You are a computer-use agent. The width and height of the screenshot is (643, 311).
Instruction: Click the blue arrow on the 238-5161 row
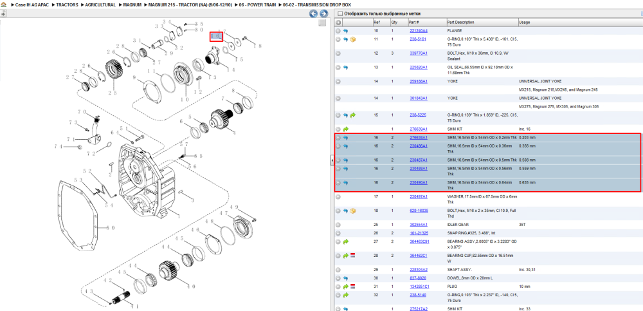[x=345, y=39]
